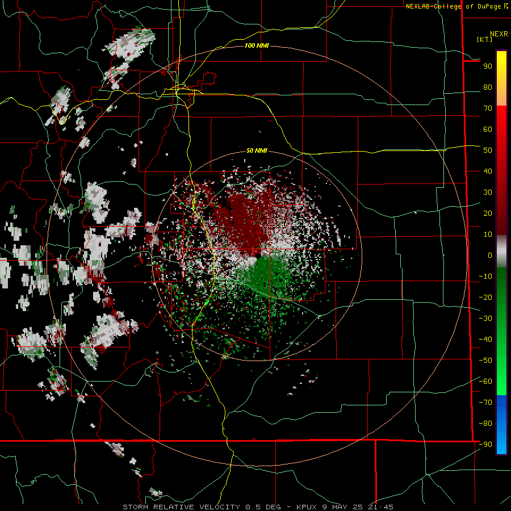Screen dimensions: 511x511
Task: Click the 0.5 DEG elevation text
Action: coord(264,507)
